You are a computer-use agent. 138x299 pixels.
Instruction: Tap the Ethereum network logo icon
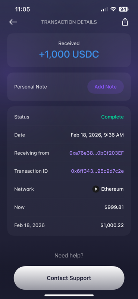tap(96, 189)
